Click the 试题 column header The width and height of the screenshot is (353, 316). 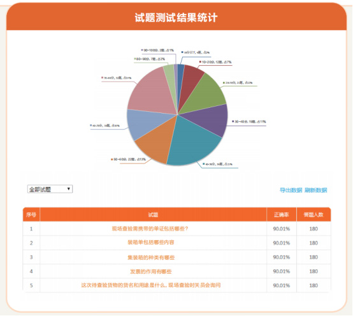coord(153,214)
